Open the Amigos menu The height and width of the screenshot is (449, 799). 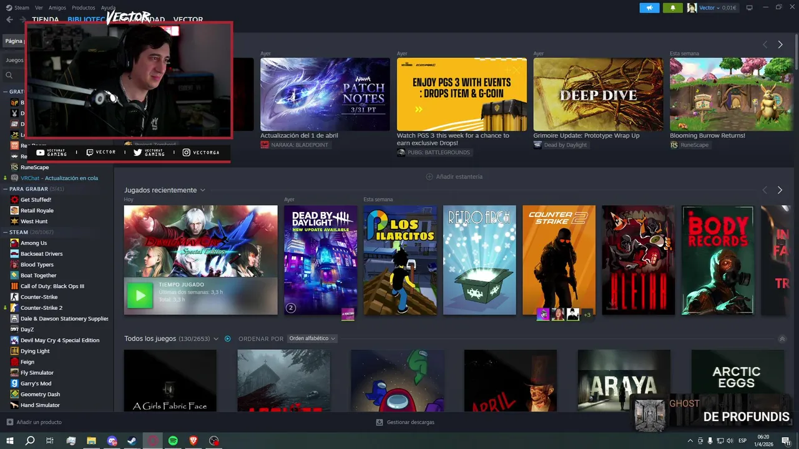point(57,7)
